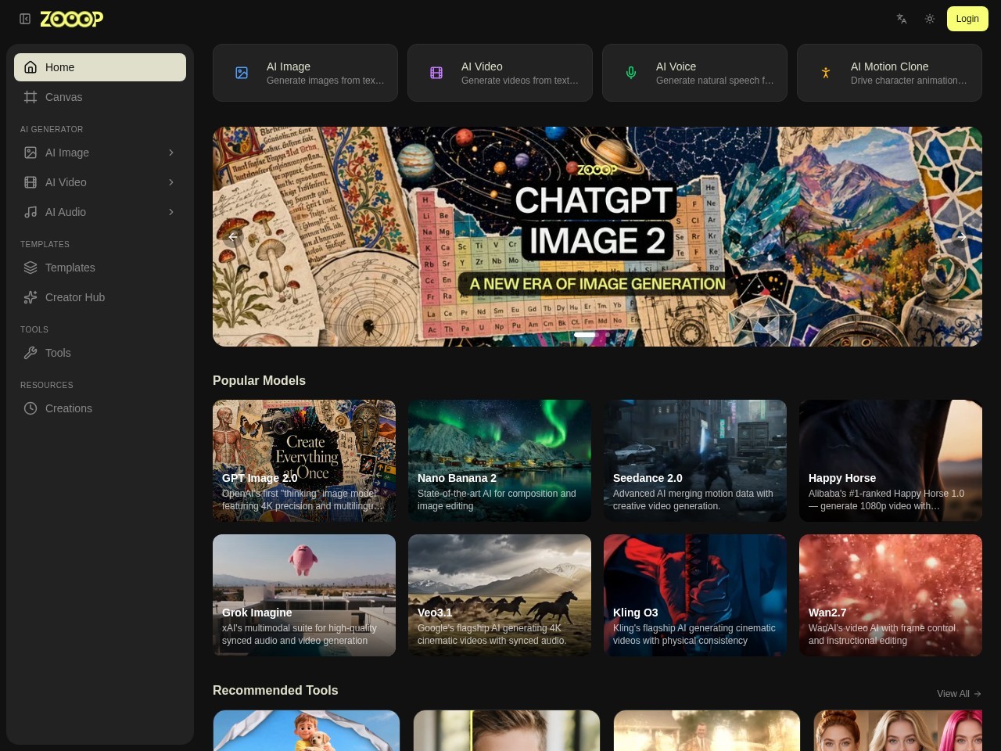The height and width of the screenshot is (751, 1001).
Task: Click the ZOOOP logo
Action: 72,19
